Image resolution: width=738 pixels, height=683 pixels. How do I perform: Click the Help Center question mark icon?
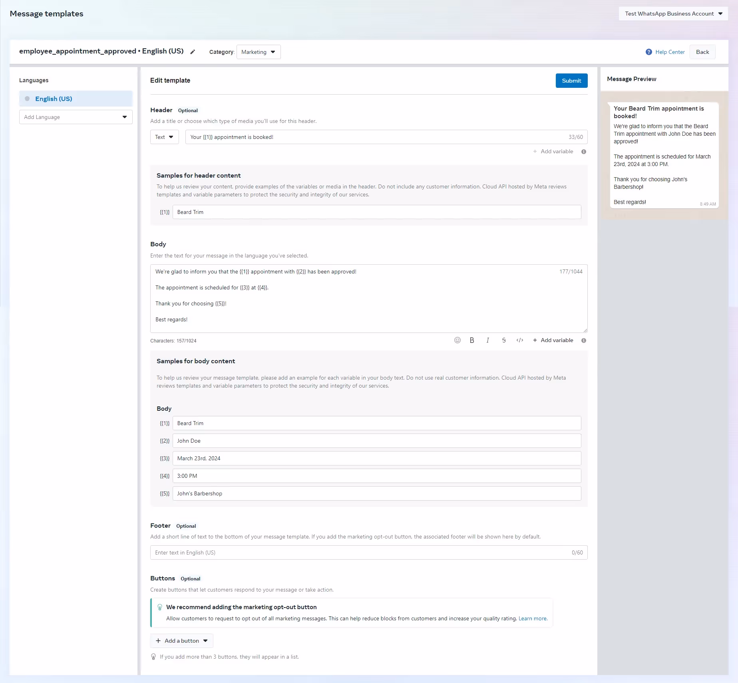[x=648, y=52]
